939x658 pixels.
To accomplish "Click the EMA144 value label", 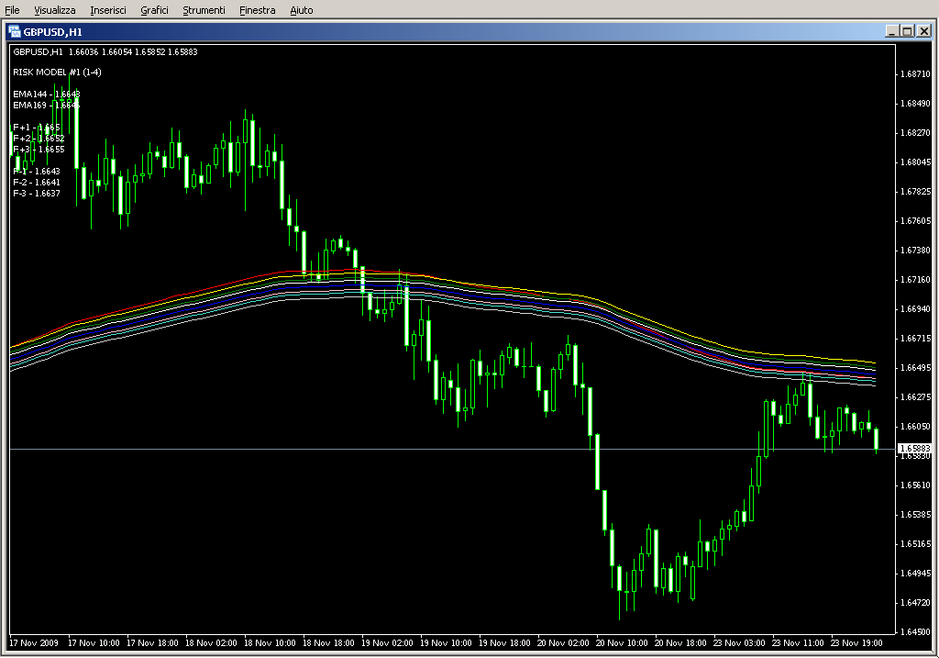I will pyautogui.click(x=46, y=95).
